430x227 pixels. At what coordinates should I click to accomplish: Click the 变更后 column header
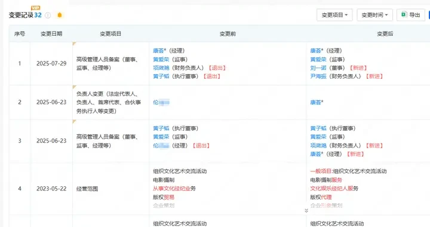385,33
